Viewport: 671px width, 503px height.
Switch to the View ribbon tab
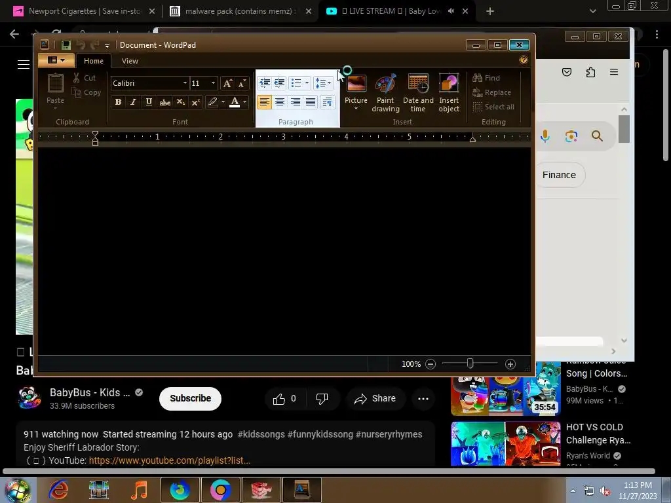click(x=130, y=61)
